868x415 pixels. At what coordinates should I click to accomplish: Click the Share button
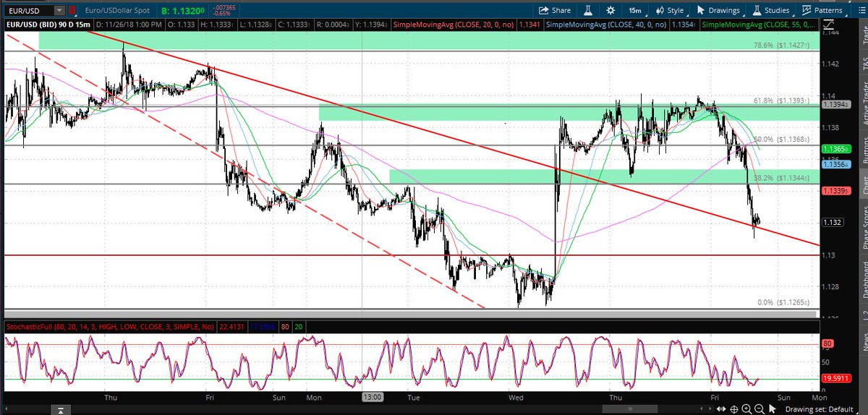(555, 11)
